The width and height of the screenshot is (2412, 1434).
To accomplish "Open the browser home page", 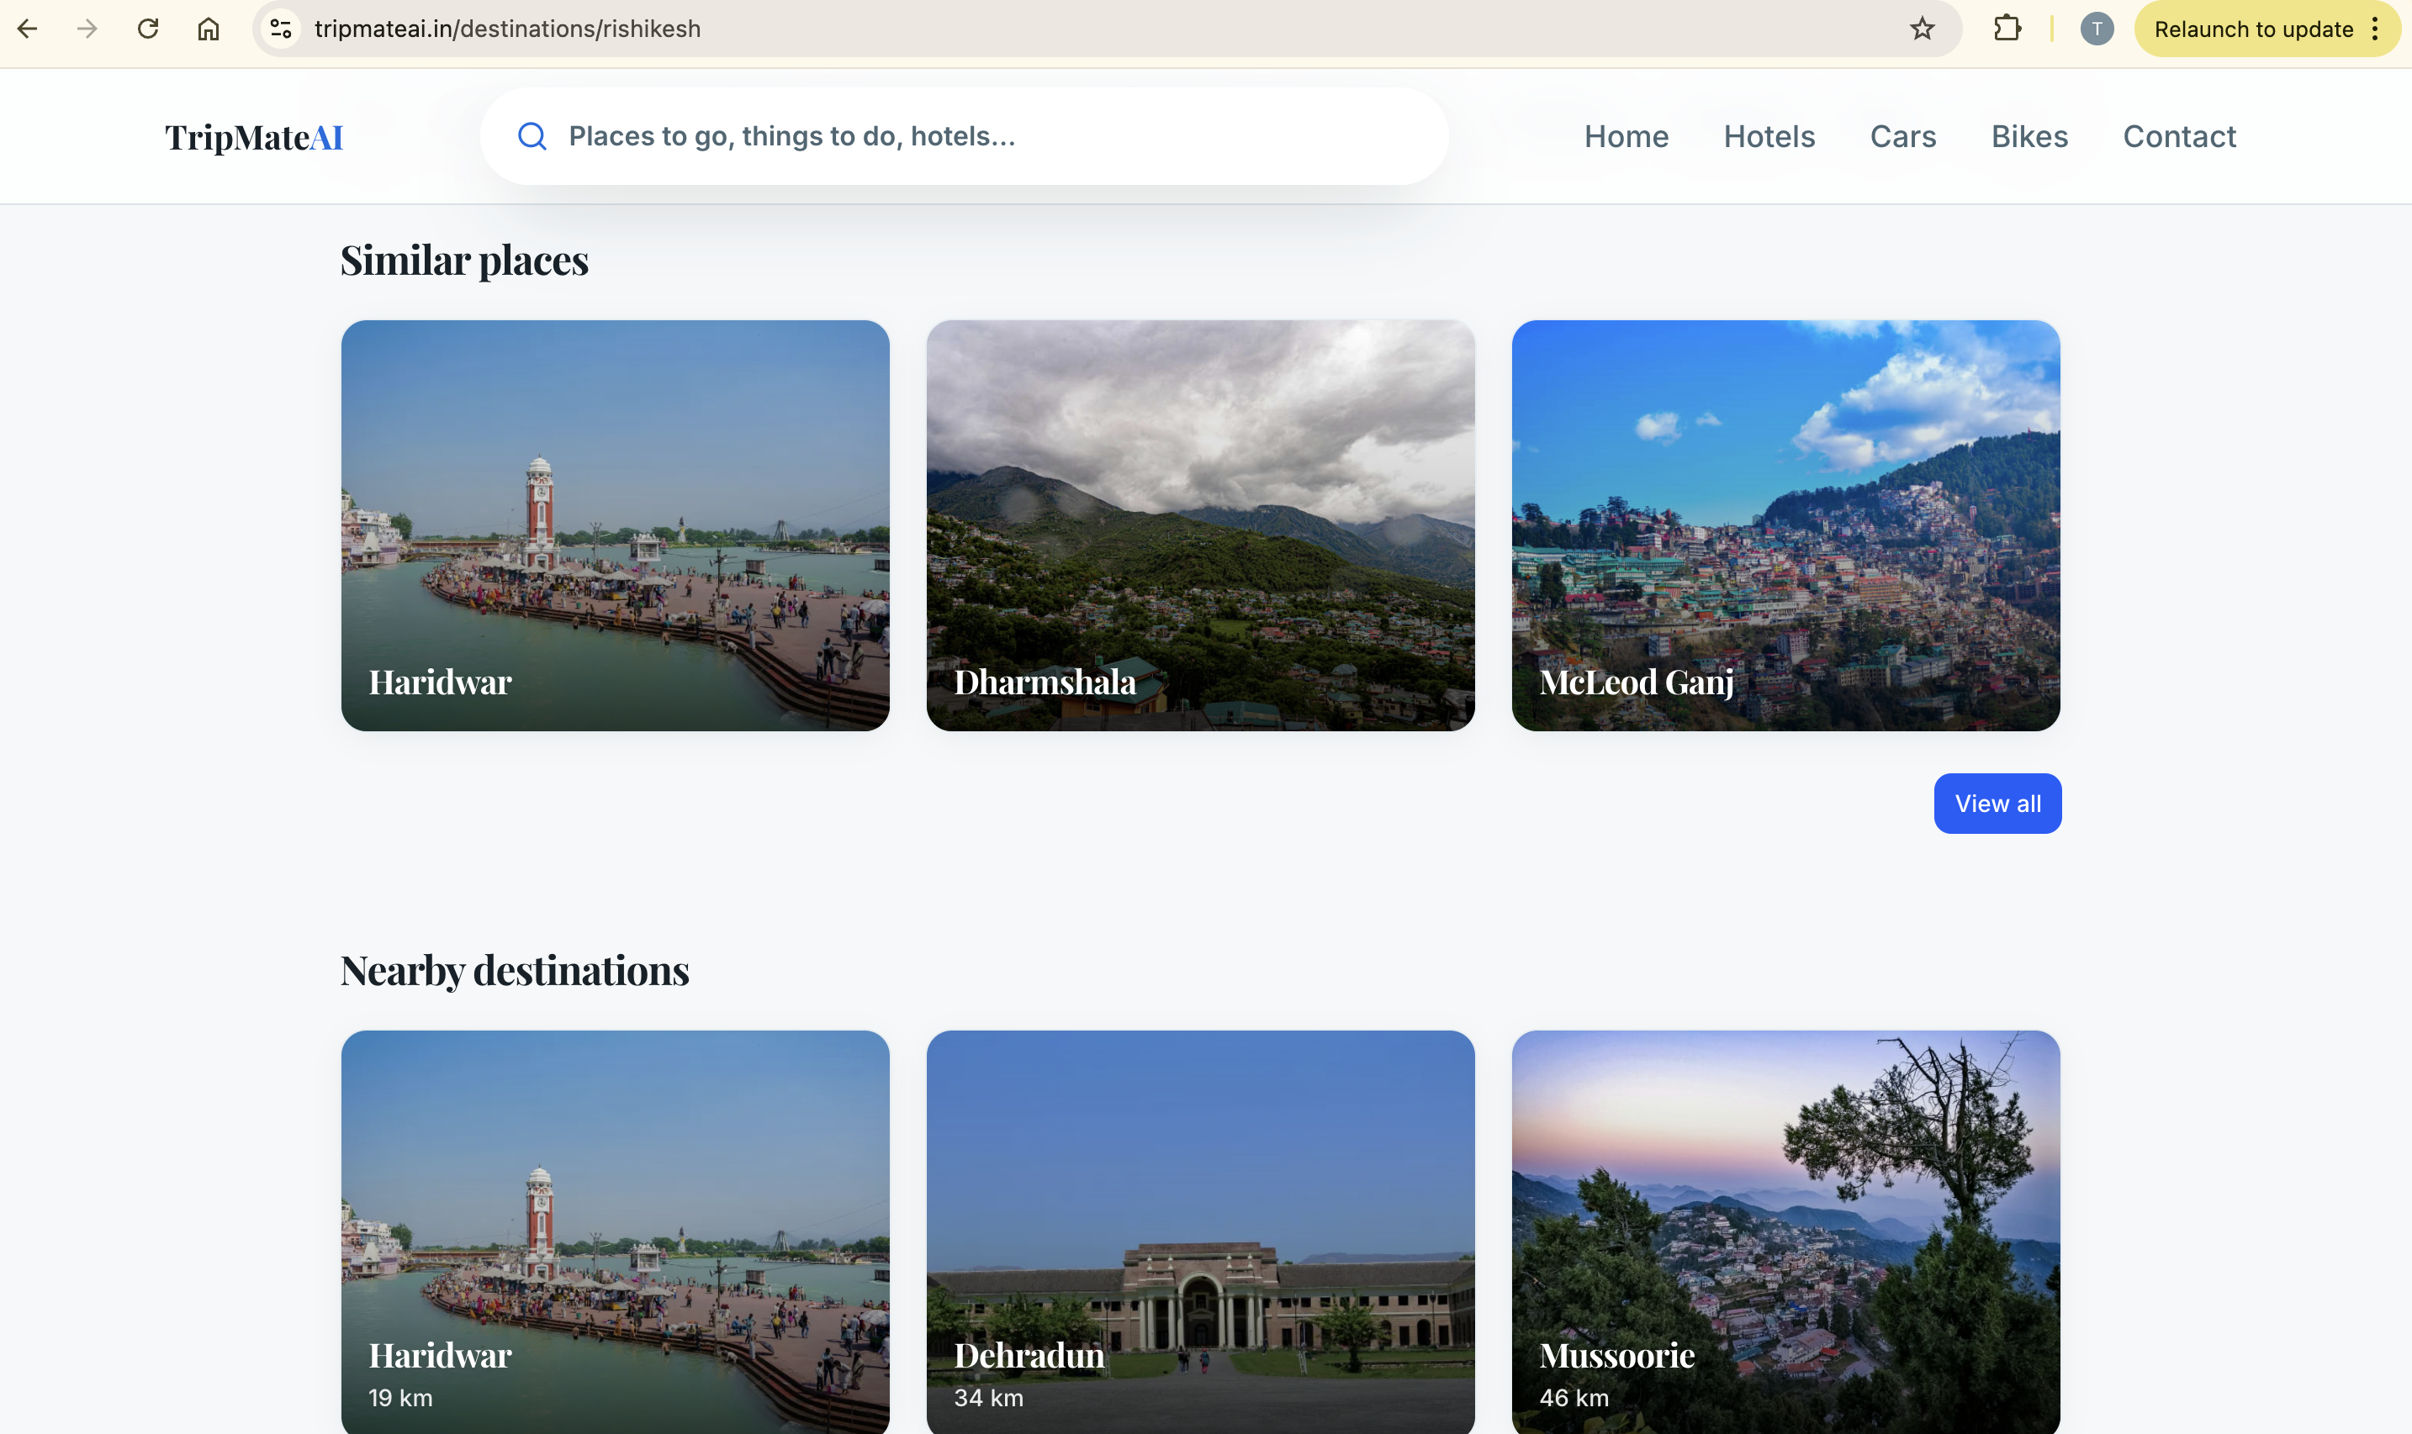I will (x=208, y=28).
